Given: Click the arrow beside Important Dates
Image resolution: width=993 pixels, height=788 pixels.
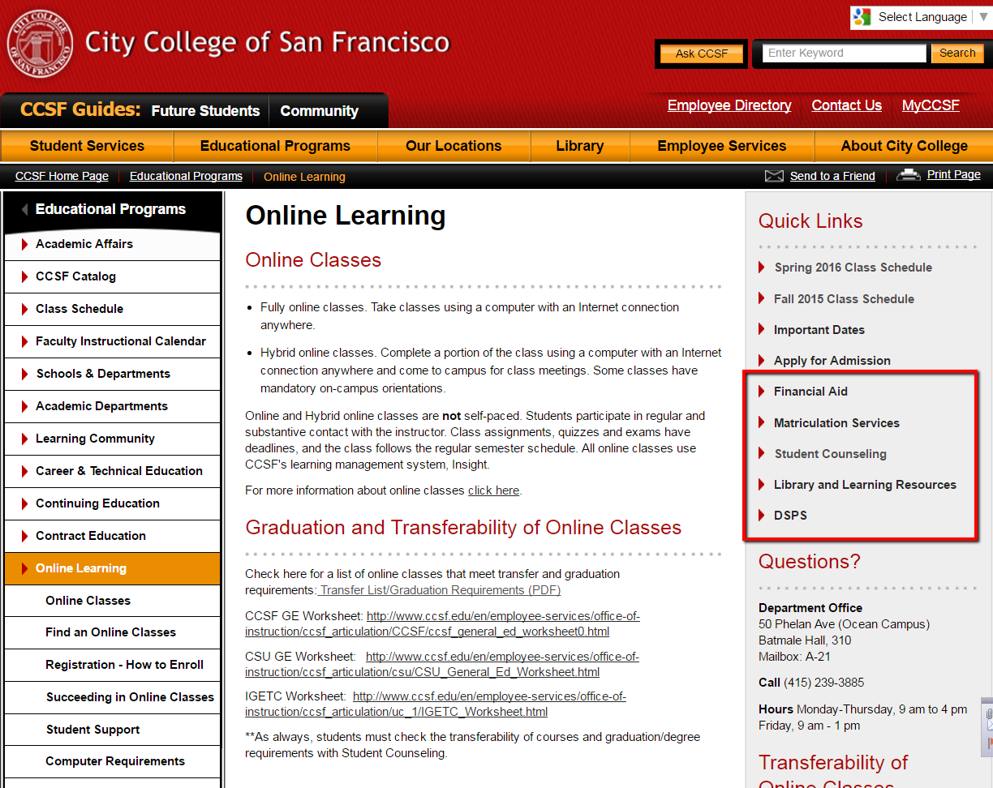Looking at the screenshot, I should coord(762,329).
